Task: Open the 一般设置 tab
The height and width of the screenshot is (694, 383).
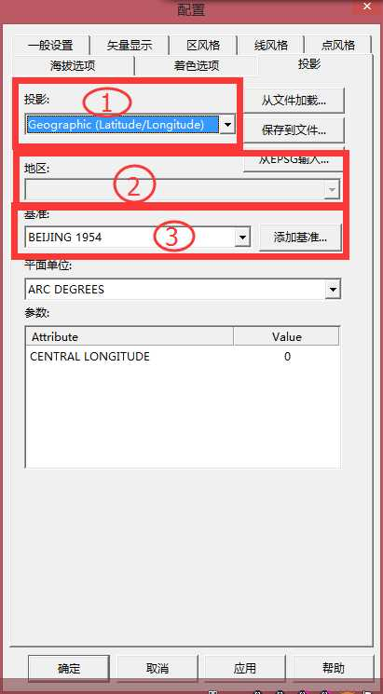Action: point(50,45)
